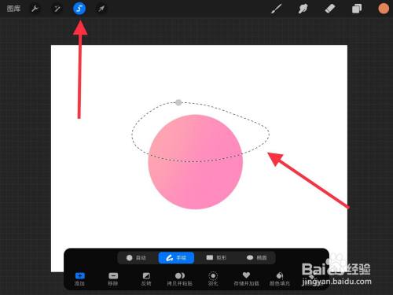Select the Smudge finger tool

click(303, 9)
